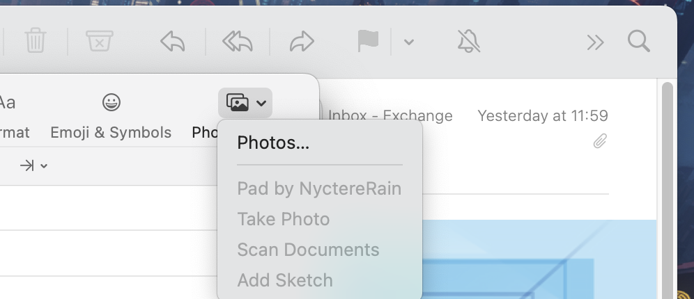Viewport: 694px width, 299px height.
Task: Open Emoji & Symbols picker
Action: point(111,115)
